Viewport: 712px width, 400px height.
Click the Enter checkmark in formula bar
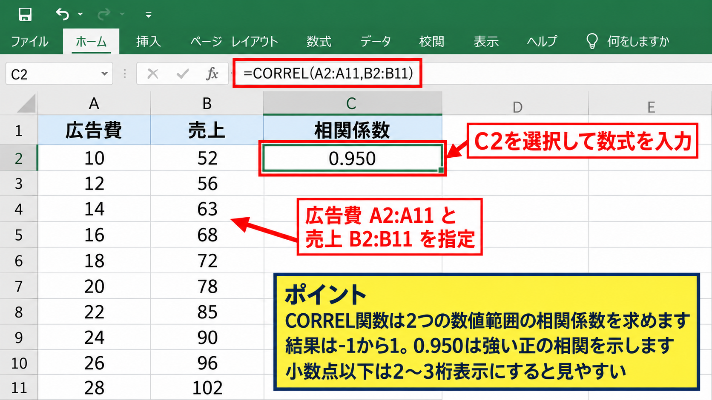point(183,74)
